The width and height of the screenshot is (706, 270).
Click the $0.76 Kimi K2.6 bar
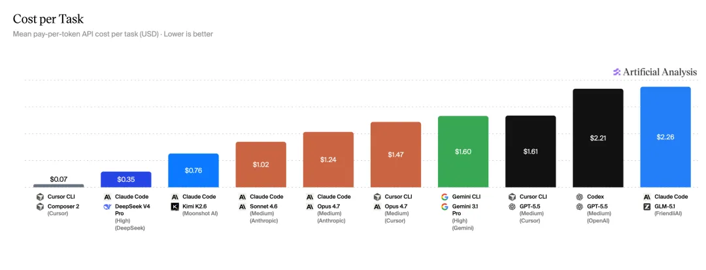click(x=193, y=171)
